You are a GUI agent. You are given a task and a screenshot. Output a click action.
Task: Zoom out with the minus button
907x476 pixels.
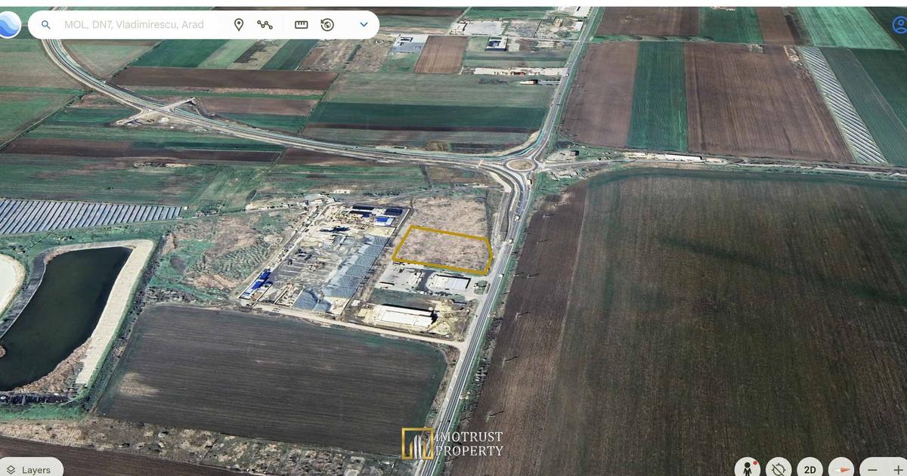click(872, 469)
